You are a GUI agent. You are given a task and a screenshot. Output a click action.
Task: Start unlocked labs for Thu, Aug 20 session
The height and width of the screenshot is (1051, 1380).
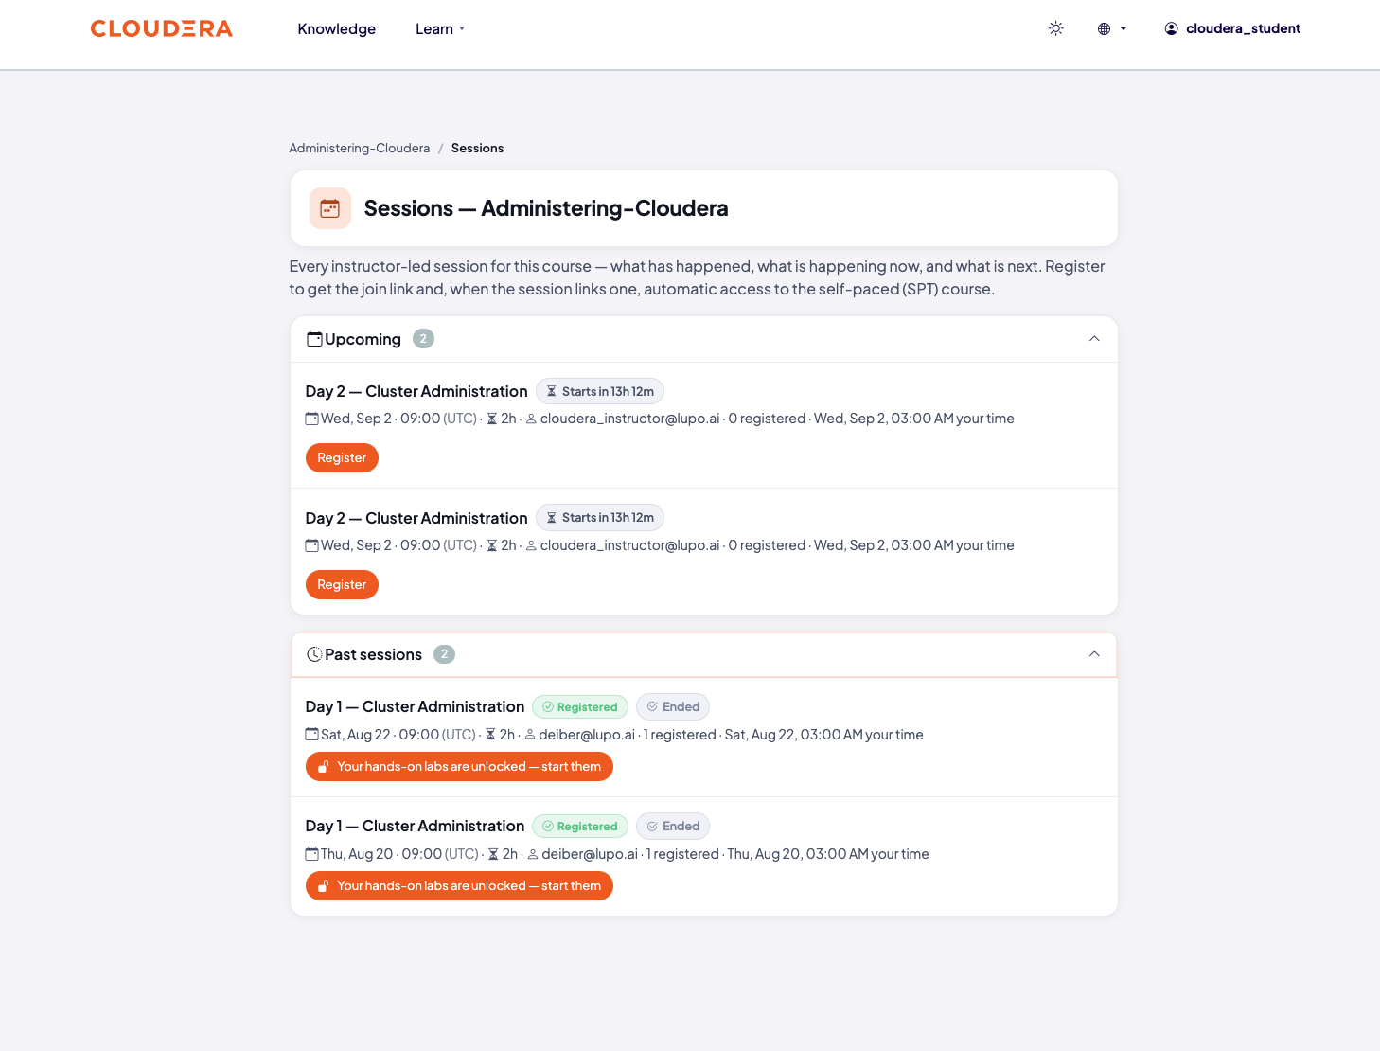[x=459, y=885]
